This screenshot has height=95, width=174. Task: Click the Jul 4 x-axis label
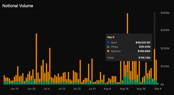click(x=46, y=89)
